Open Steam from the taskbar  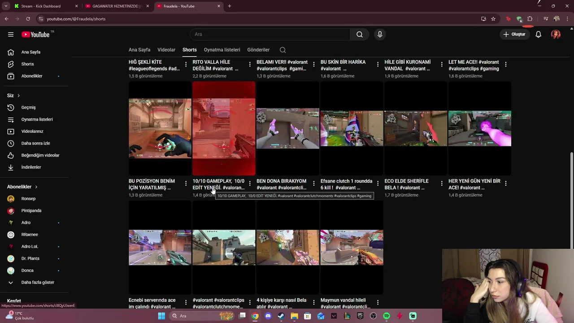(x=281, y=316)
